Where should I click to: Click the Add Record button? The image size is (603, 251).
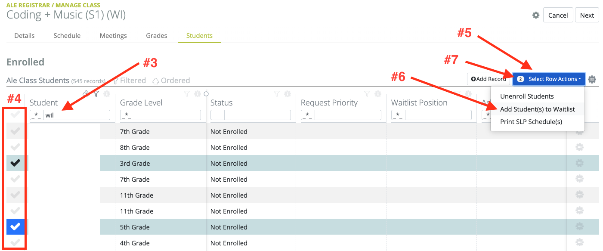click(x=489, y=79)
